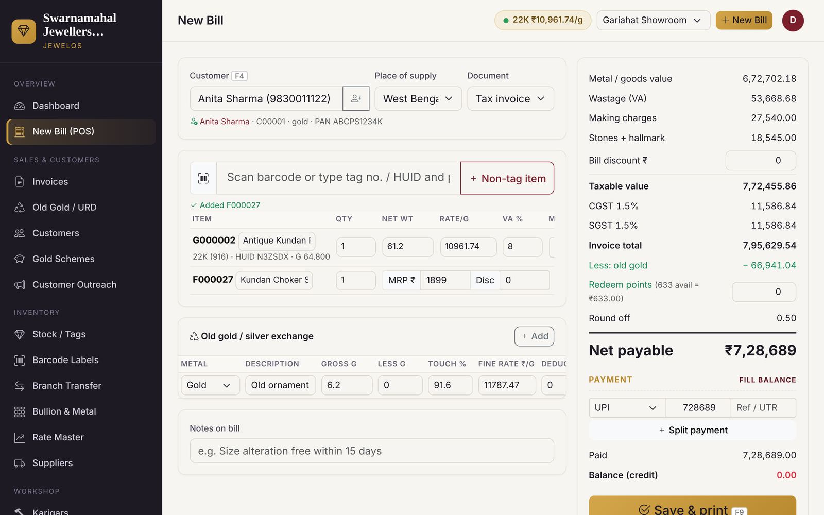Open Branch Transfer arrows icon

coord(20,386)
